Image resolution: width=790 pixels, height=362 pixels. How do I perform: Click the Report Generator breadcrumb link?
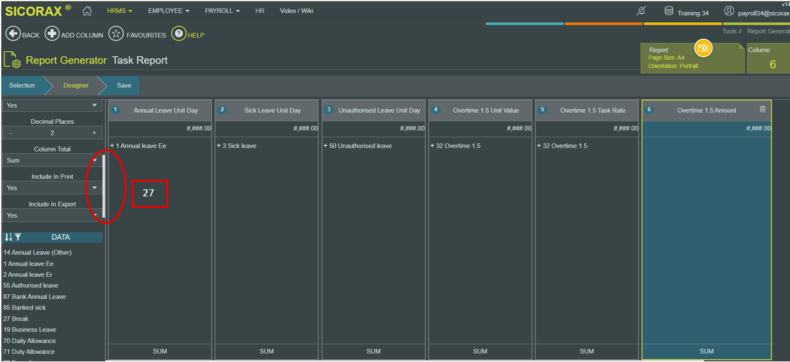tap(768, 31)
